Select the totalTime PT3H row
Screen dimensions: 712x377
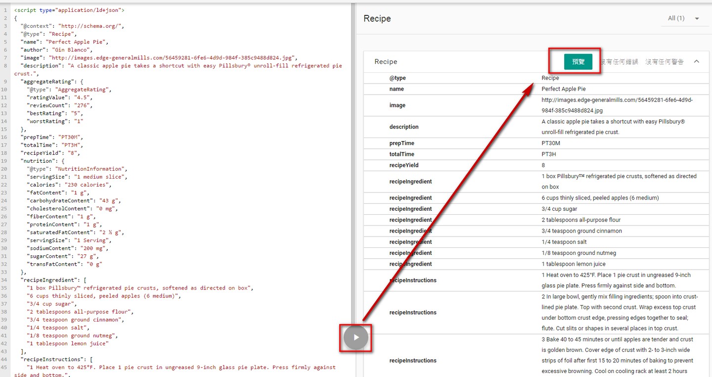coord(536,154)
